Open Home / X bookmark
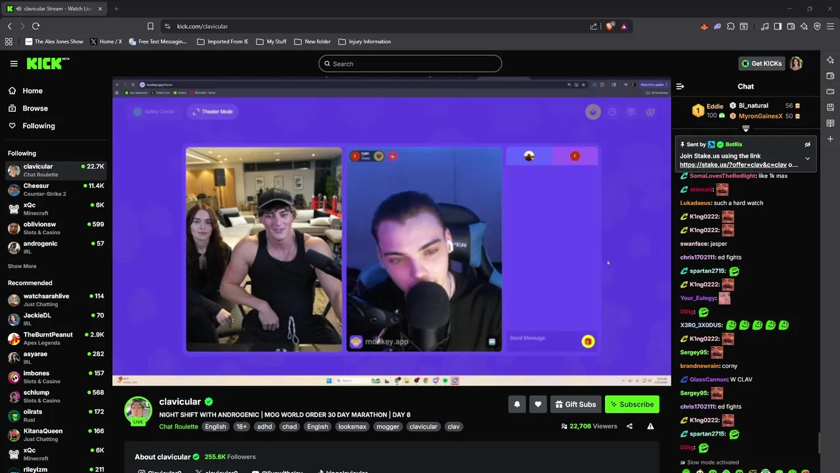 [106, 41]
